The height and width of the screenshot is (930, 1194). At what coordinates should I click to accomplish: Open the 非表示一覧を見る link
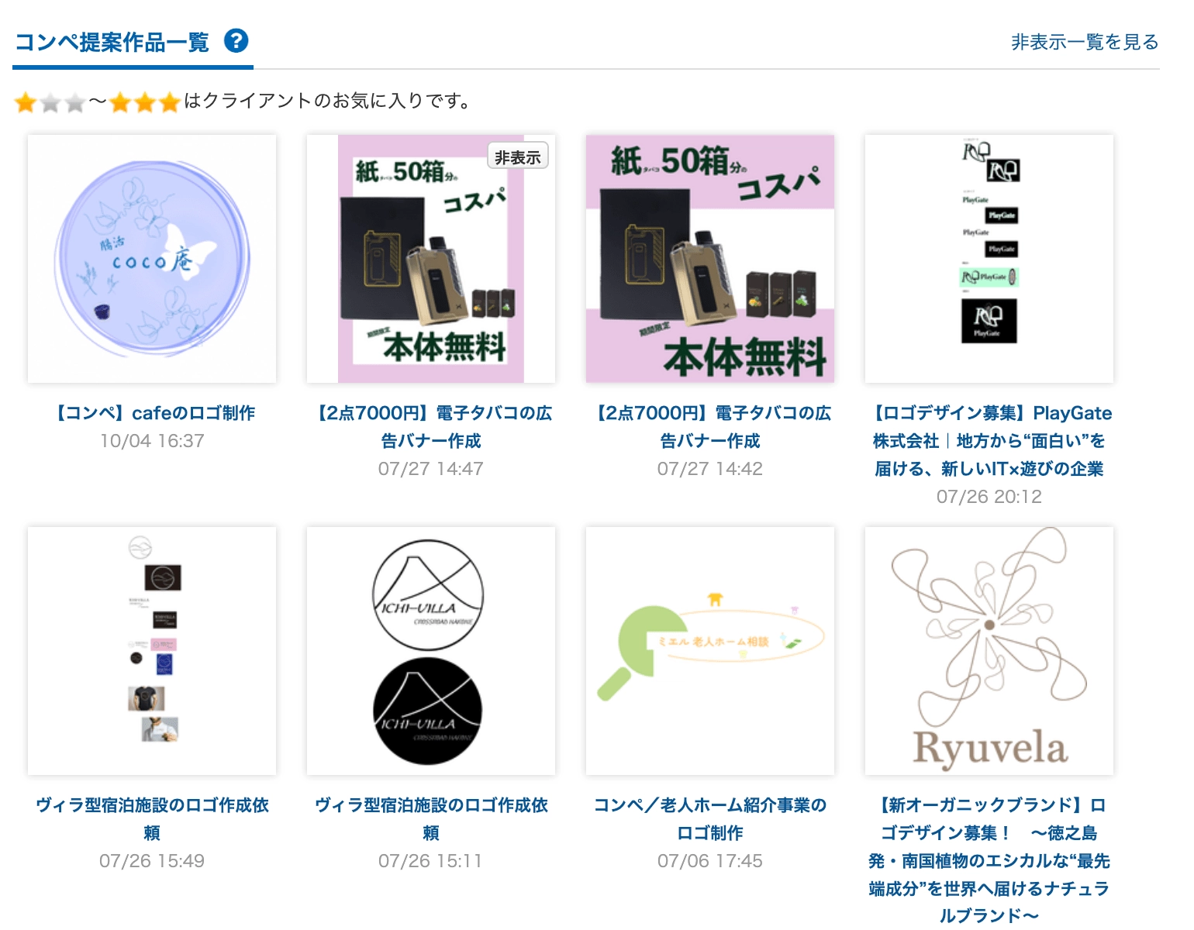coord(1085,42)
